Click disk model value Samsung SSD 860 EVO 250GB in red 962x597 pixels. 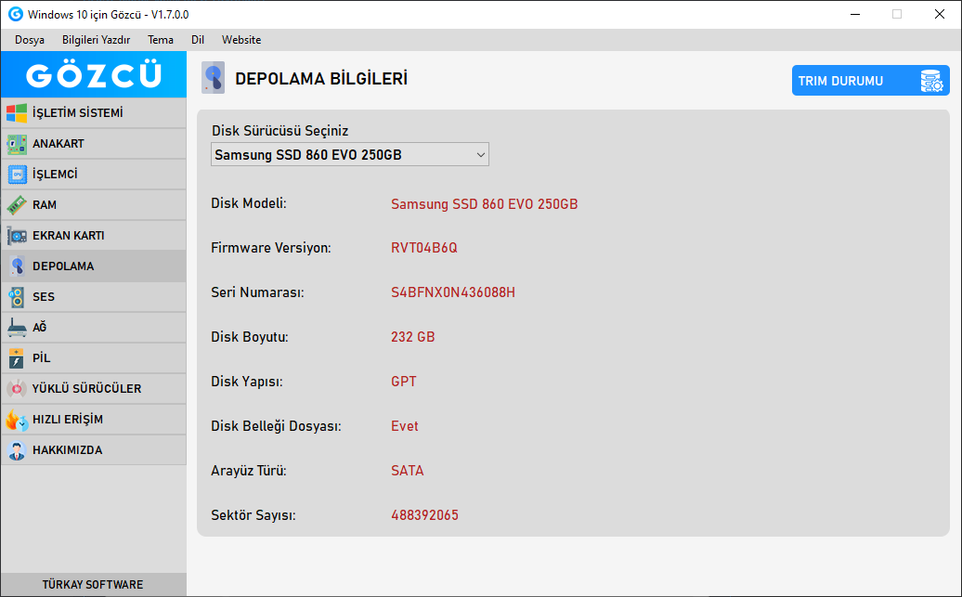485,203
